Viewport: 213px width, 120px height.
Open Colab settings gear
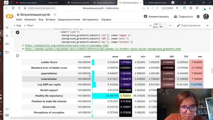point(198,17)
